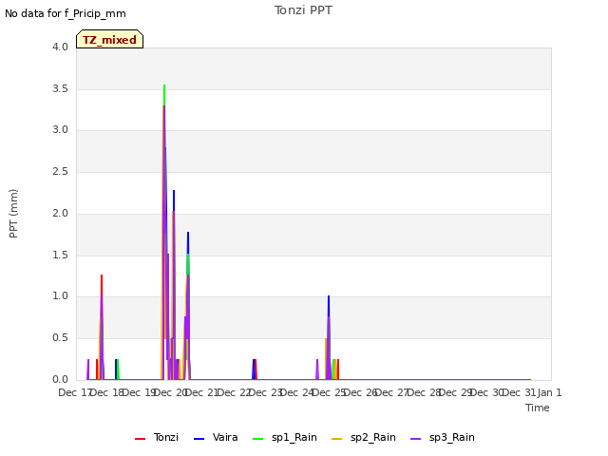This screenshot has height=456, width=608.
Task: Click the blue Vaira legend swatch
Action: point(199,439)
